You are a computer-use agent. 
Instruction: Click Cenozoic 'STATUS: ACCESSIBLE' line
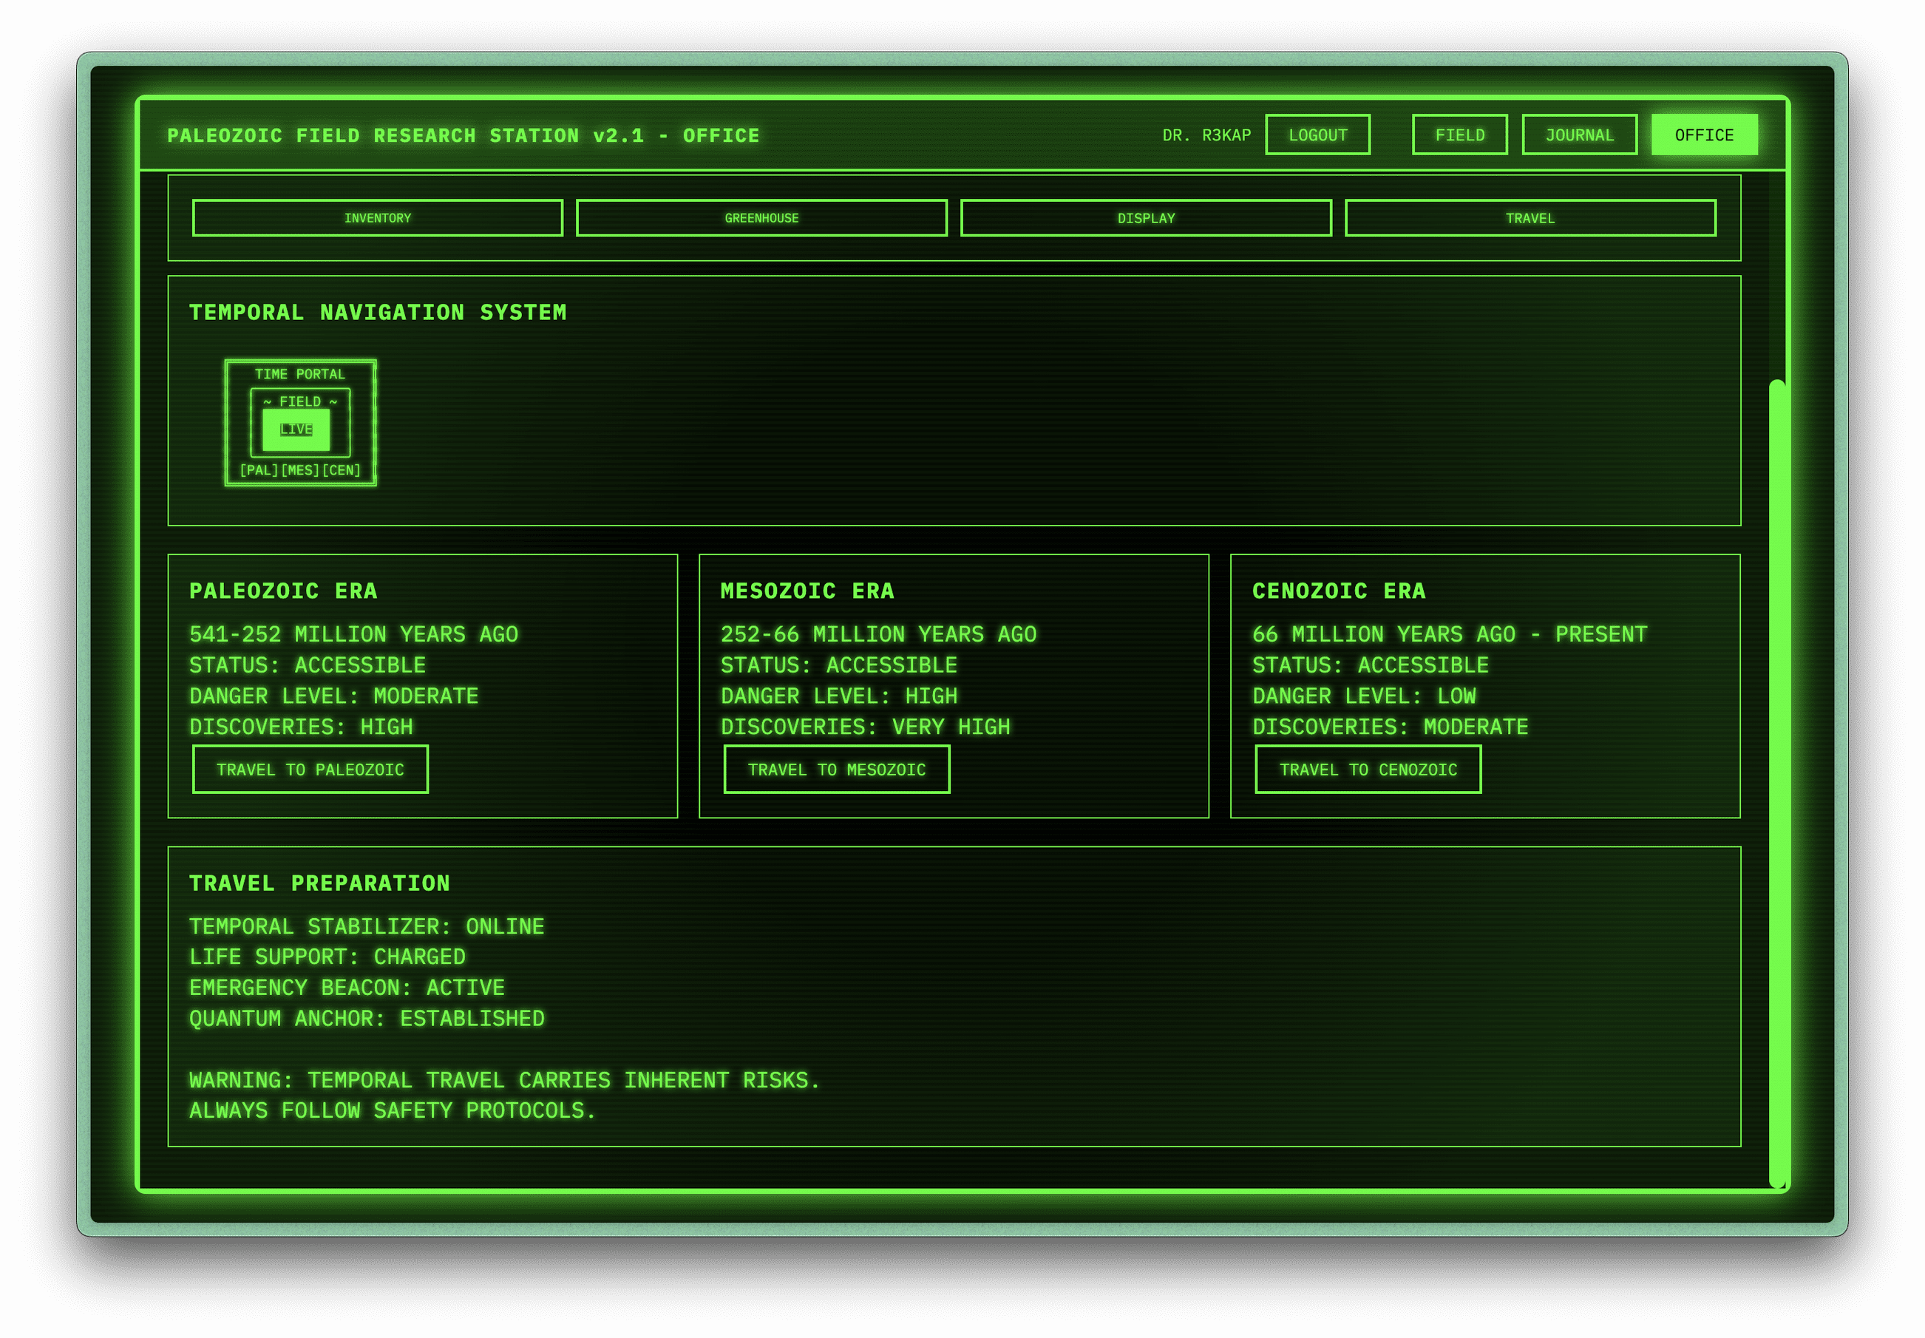point(1371,665)
